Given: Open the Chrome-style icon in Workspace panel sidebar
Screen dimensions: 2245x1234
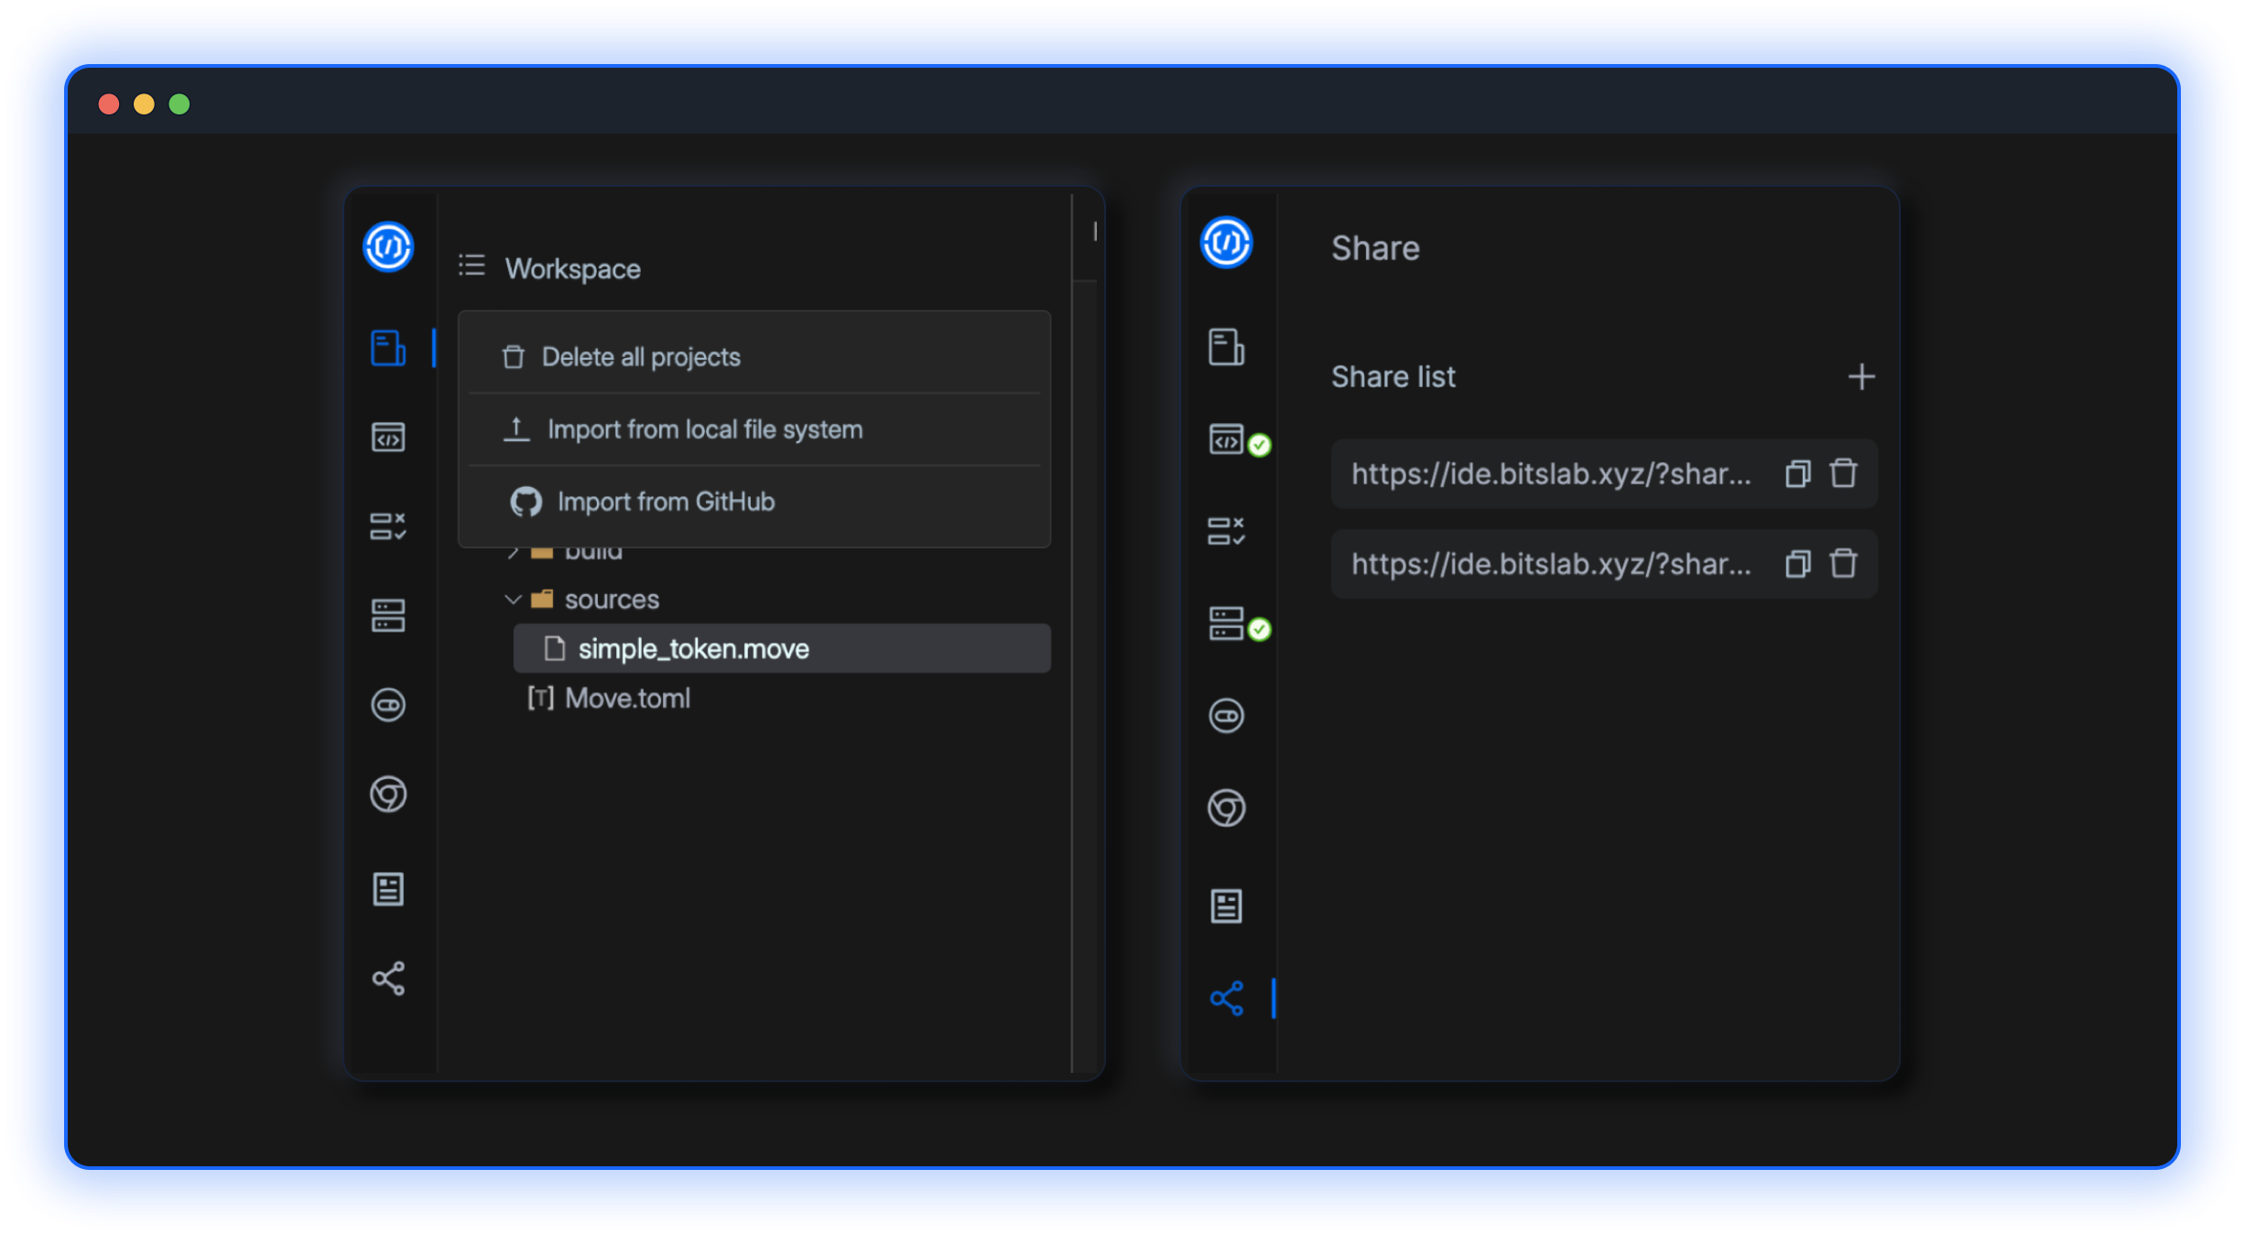Looking at the screenshot, I should [x=388, y=794].
